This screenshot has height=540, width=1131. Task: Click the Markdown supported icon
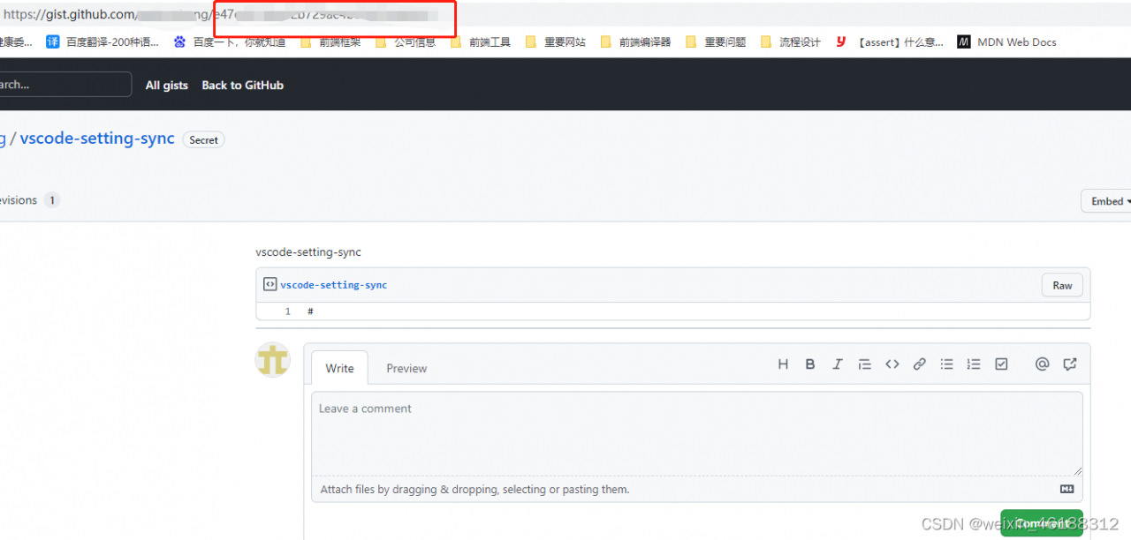coord(1066,489)
